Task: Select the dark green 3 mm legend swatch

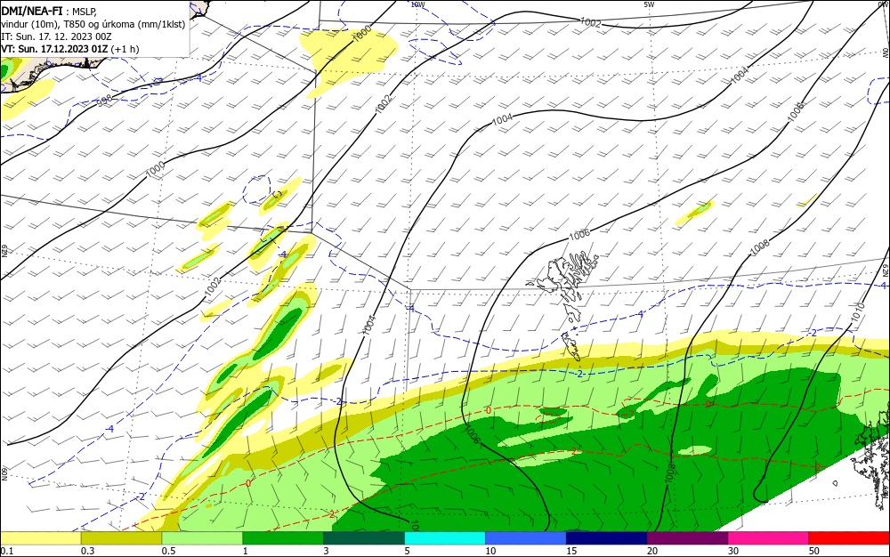Action: point(364,538)
